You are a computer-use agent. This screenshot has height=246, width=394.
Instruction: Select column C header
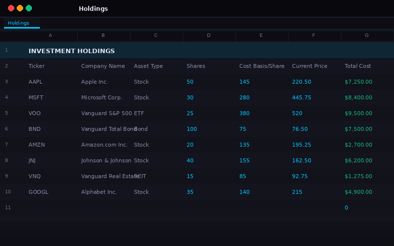click(156, 35)
